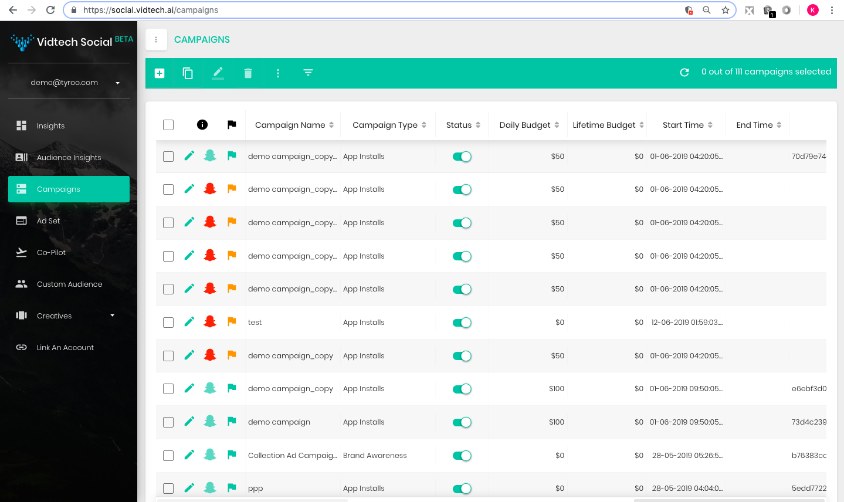Screen dimensions: 844x502
Task: Open Link An Account page
Action: coord(69,347)
